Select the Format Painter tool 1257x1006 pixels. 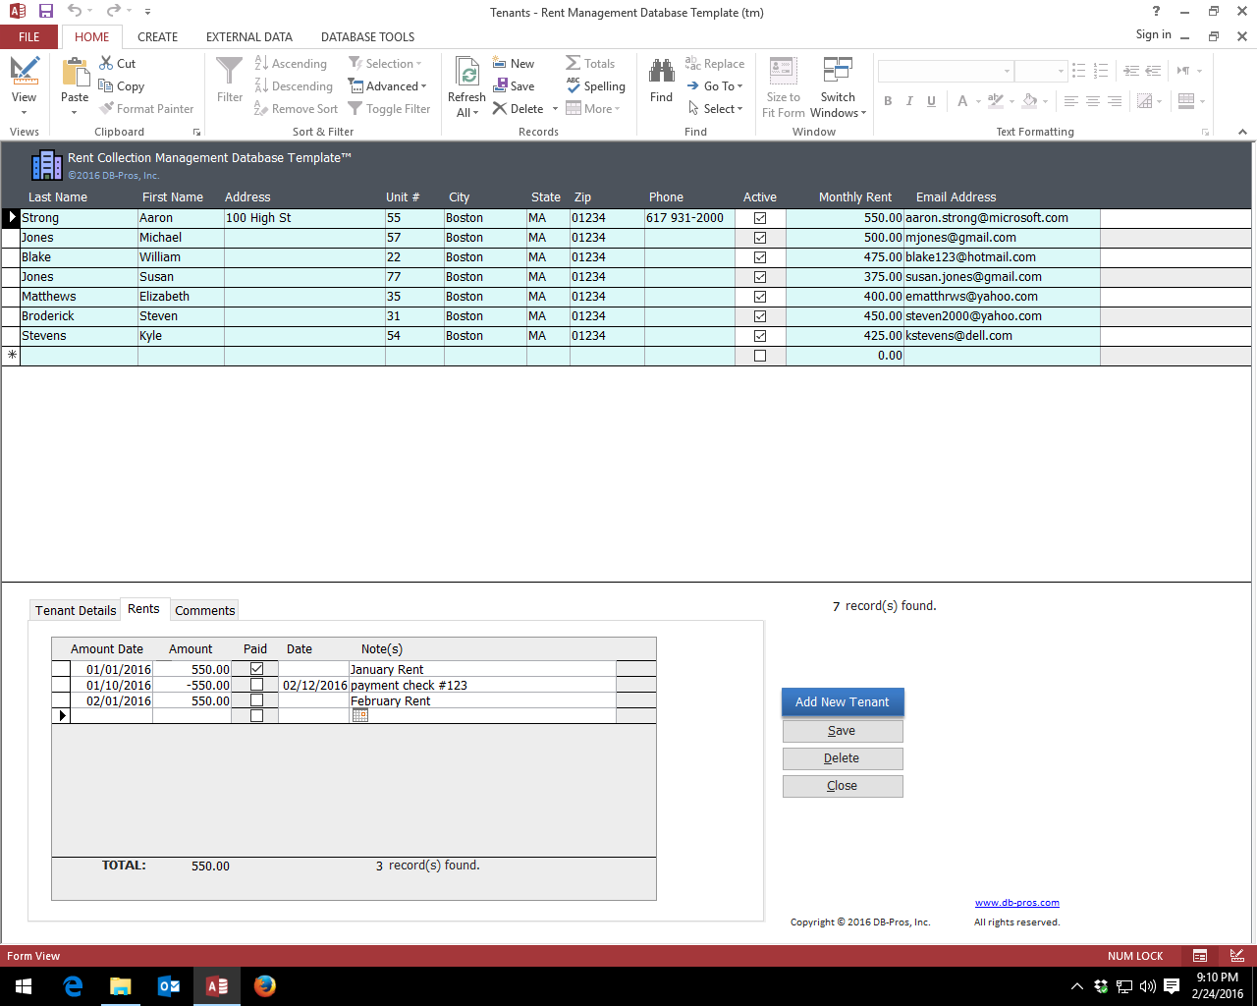[x=147, y=108]
